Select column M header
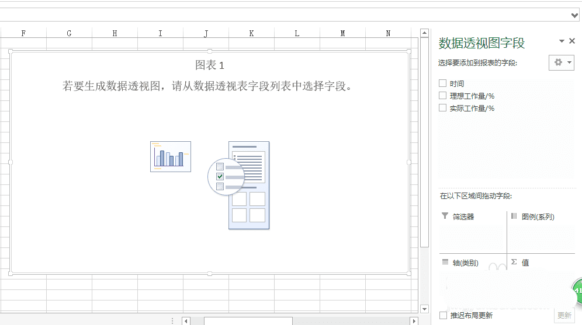Image resolution: width=582 pixels, height=325 pixels. click(x=342, y=33)
